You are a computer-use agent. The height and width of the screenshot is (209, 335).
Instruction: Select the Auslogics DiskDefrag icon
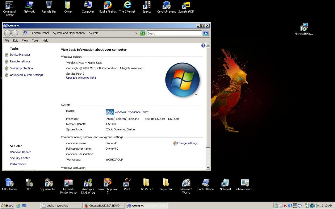pyautogui.click(x=88, y=186)
